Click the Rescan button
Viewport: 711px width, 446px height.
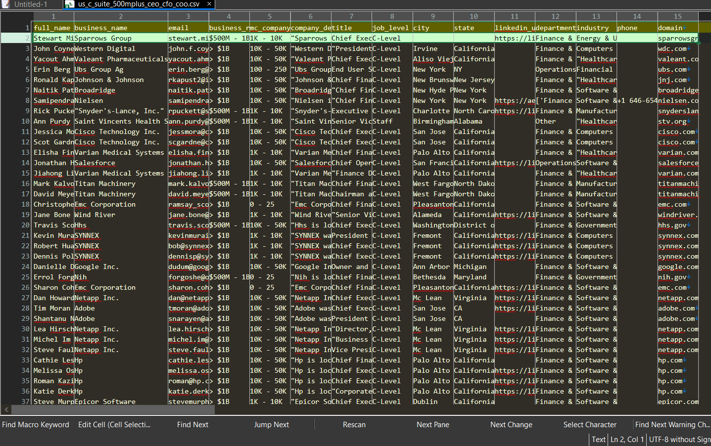pyautogui.click(x=354, y=425)
